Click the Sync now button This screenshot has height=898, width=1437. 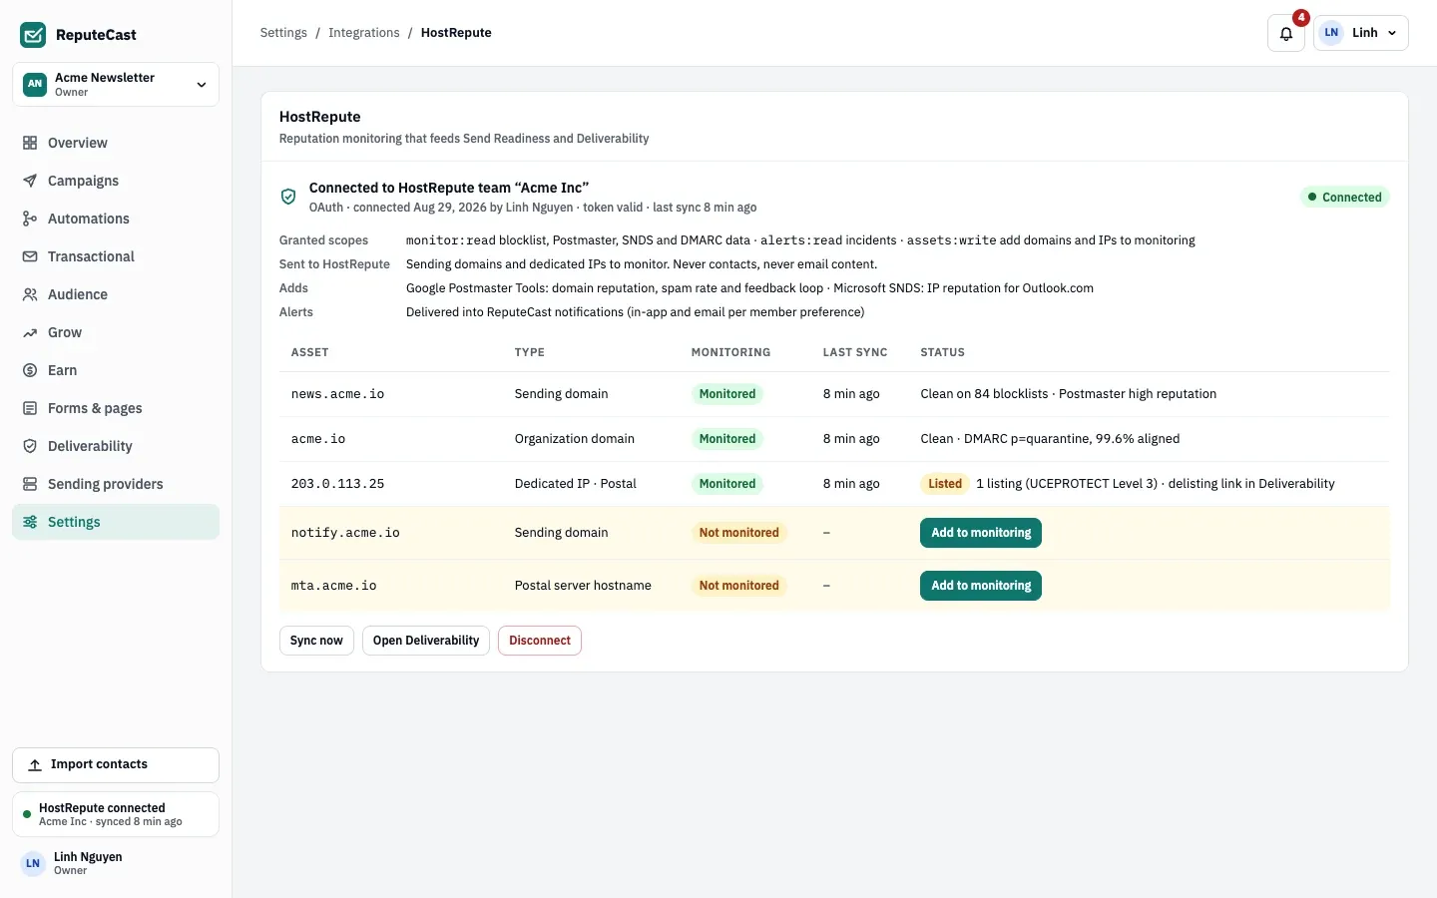tap(316, 641)
